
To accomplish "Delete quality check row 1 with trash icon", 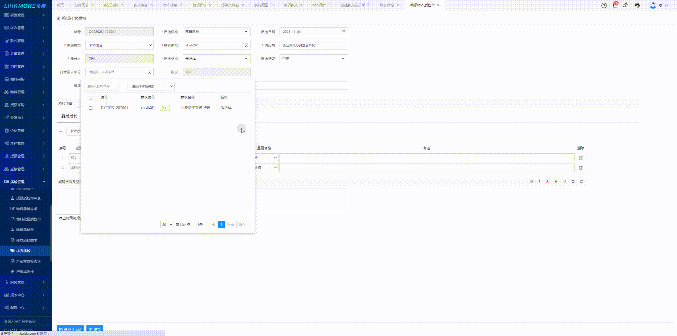I will [x=581, y=158].
